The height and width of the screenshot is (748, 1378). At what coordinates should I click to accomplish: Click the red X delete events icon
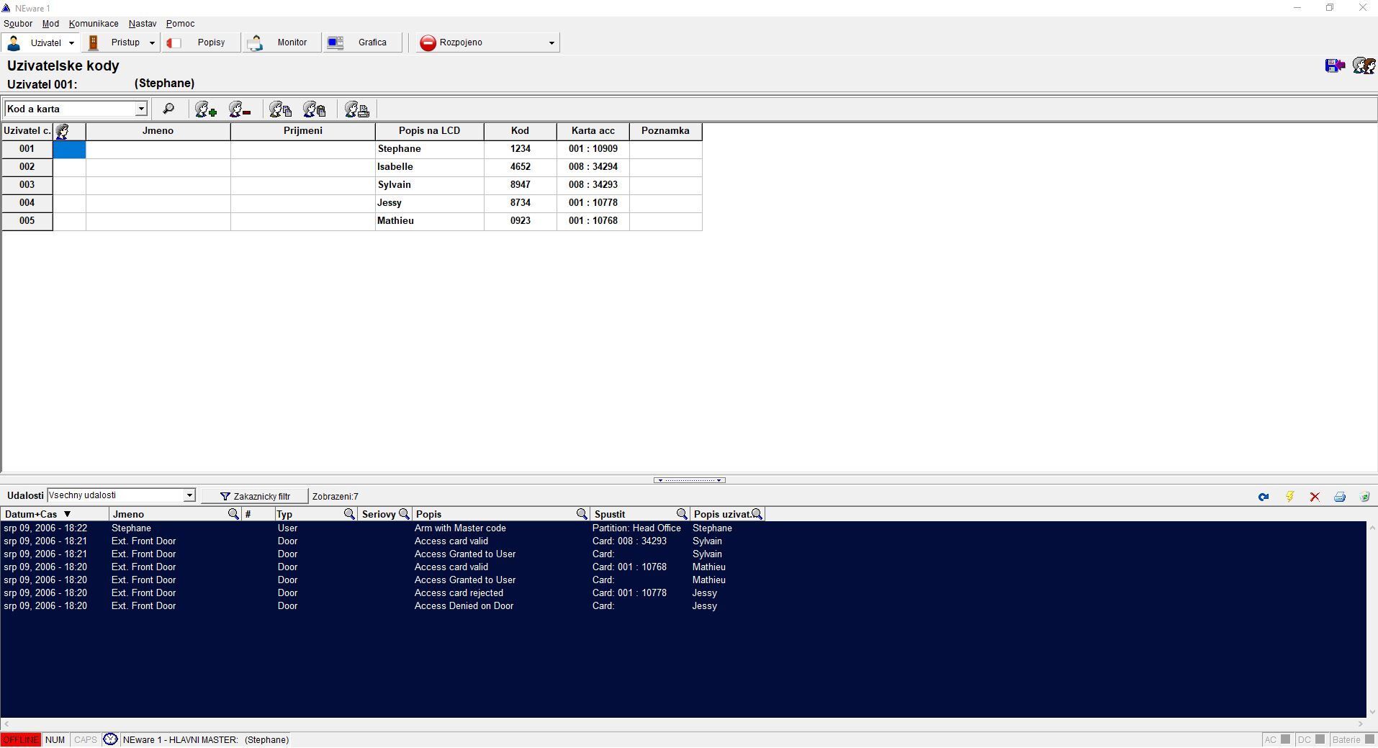click(1315, 497)
